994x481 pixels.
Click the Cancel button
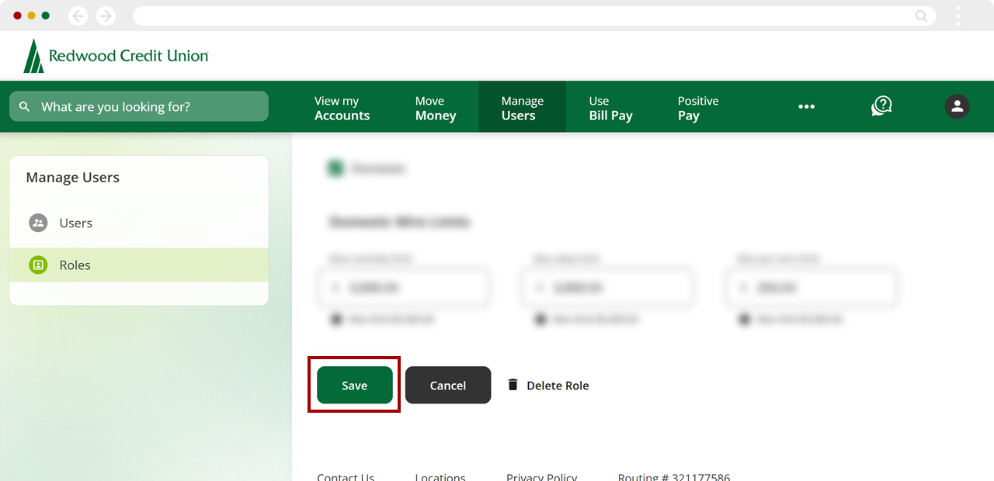448,385
